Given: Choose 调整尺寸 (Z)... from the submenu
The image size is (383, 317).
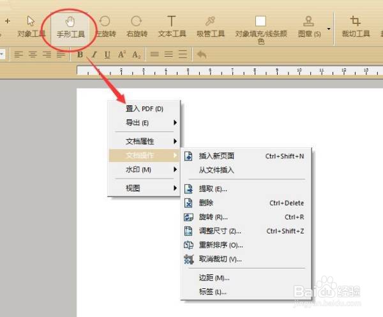Looking at the screenshot, I should pyautogui.click(x=246, y=231).
